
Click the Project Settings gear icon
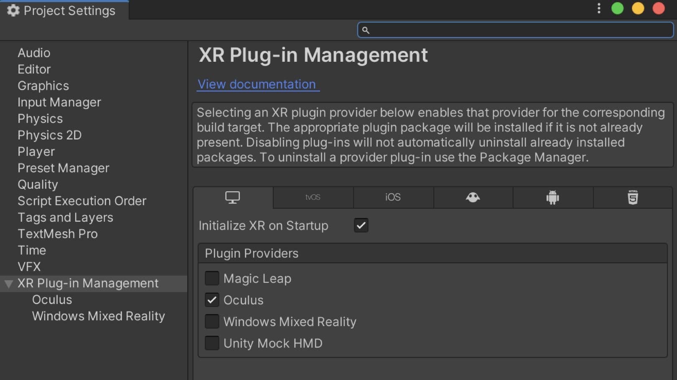pos(13,10)
